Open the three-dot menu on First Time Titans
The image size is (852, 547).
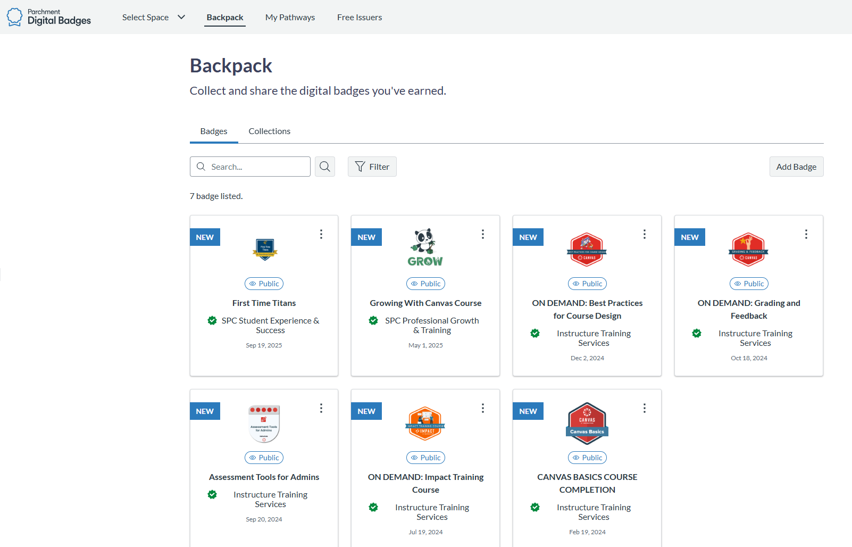click(321, 234)
